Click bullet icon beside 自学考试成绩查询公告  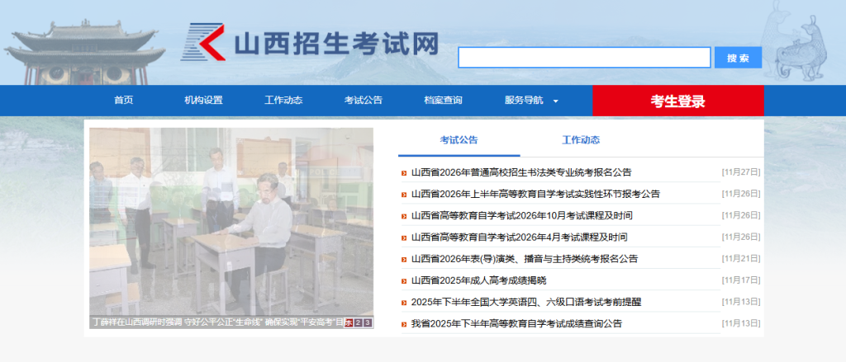[x=404, y=324]
